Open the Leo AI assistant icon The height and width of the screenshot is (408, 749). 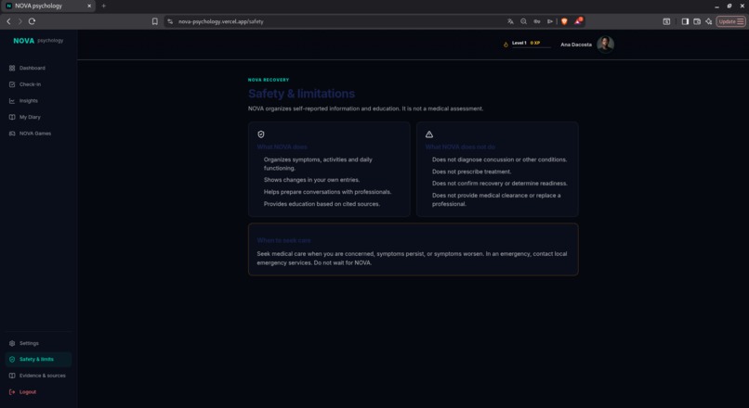click(x=709, y=21)
